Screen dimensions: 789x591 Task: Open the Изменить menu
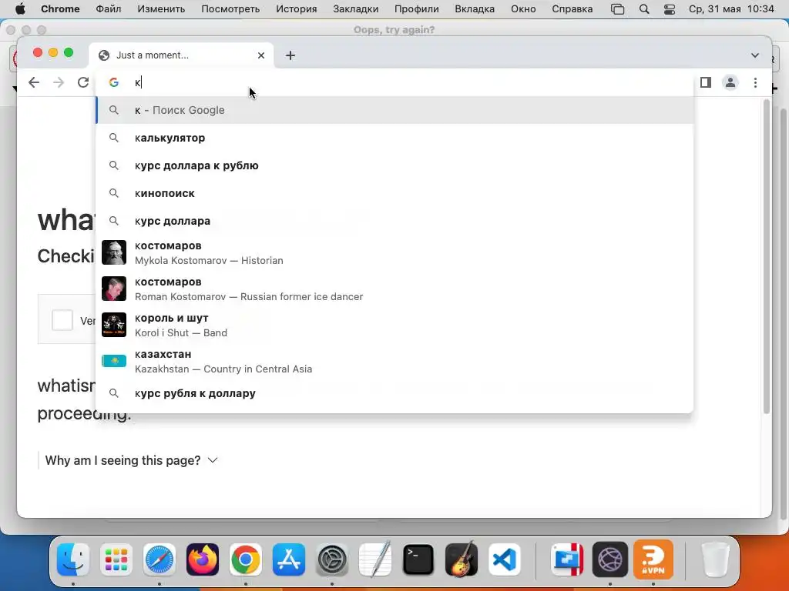[161, 9]
